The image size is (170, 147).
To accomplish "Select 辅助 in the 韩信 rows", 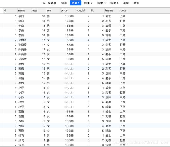I will pos(108,83).
